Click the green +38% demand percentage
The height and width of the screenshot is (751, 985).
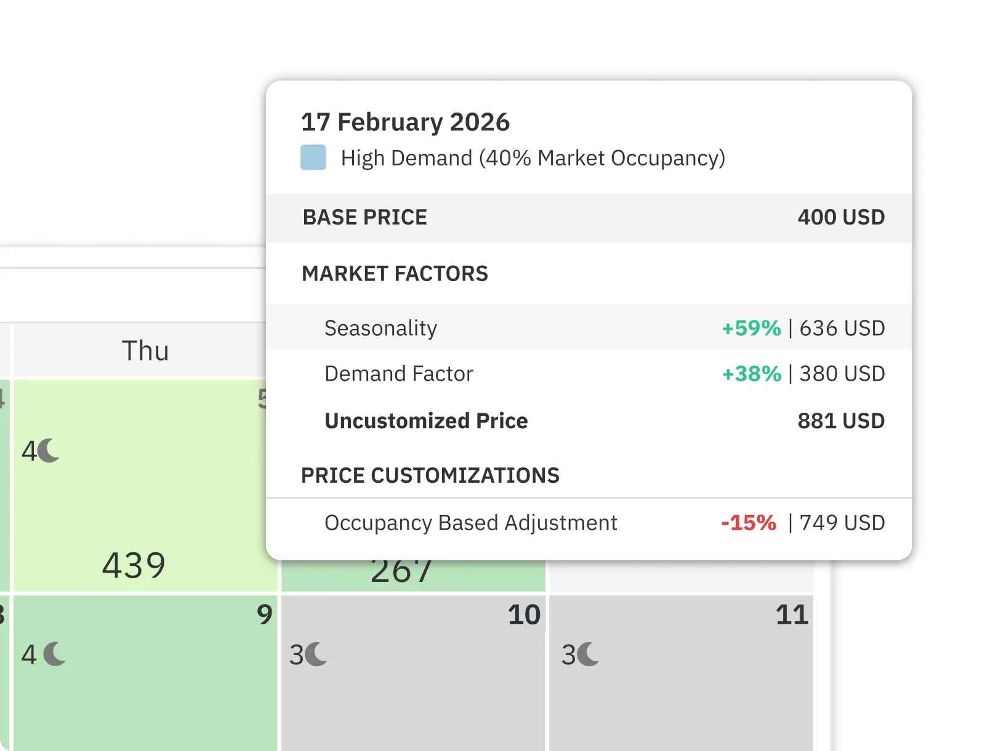click(x=750, y=373)
